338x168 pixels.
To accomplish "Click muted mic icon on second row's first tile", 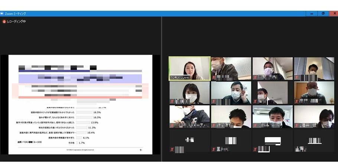I will pyautogui.click(x=172, y=101).
